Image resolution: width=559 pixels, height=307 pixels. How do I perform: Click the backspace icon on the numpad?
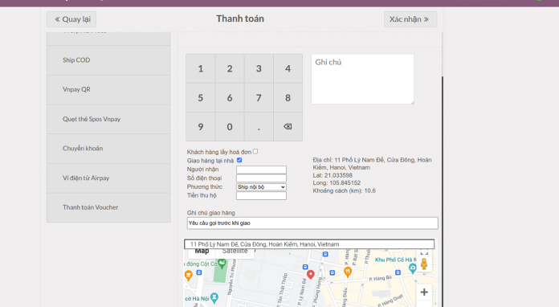[288, 127]
